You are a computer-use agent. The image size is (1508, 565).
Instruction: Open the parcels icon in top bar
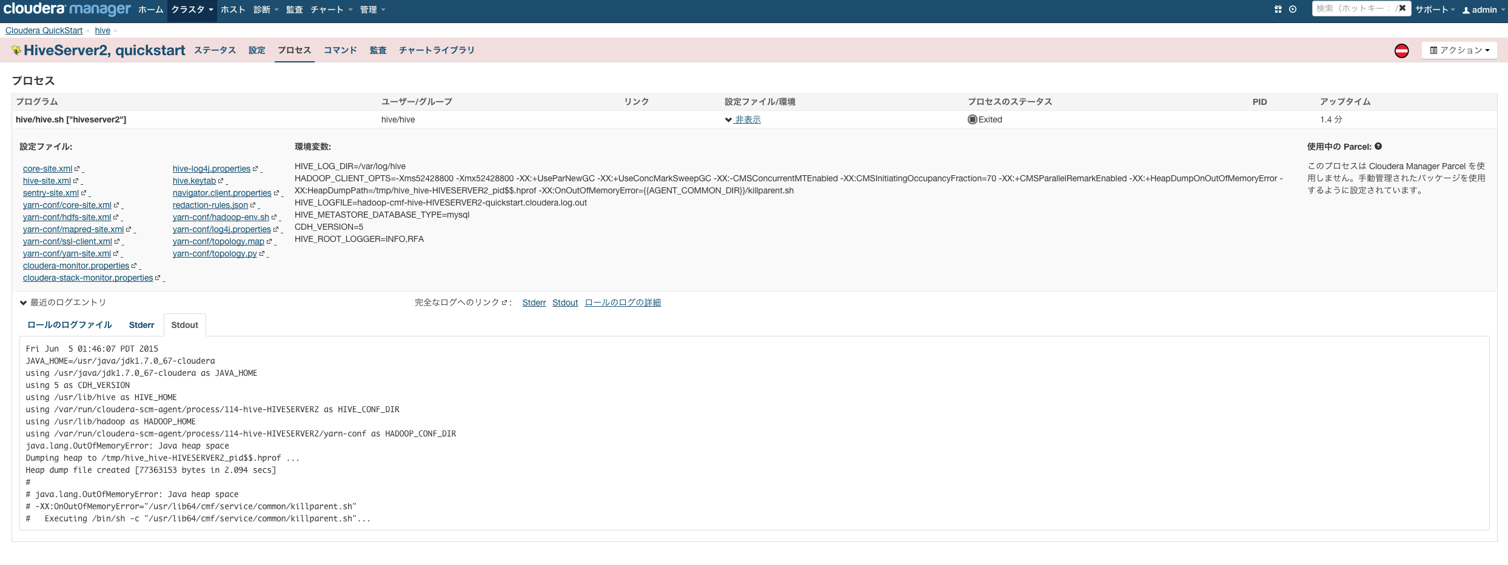[1278, 9]
